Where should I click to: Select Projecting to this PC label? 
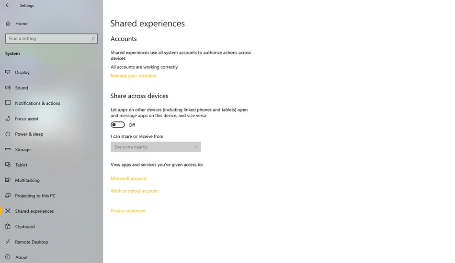point(35,196)
